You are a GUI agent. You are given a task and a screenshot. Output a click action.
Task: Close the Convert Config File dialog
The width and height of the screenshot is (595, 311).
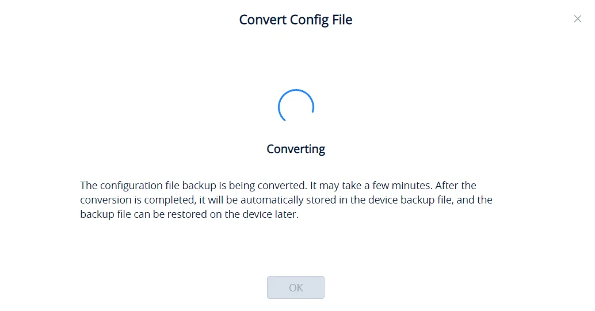click(578, 18)
